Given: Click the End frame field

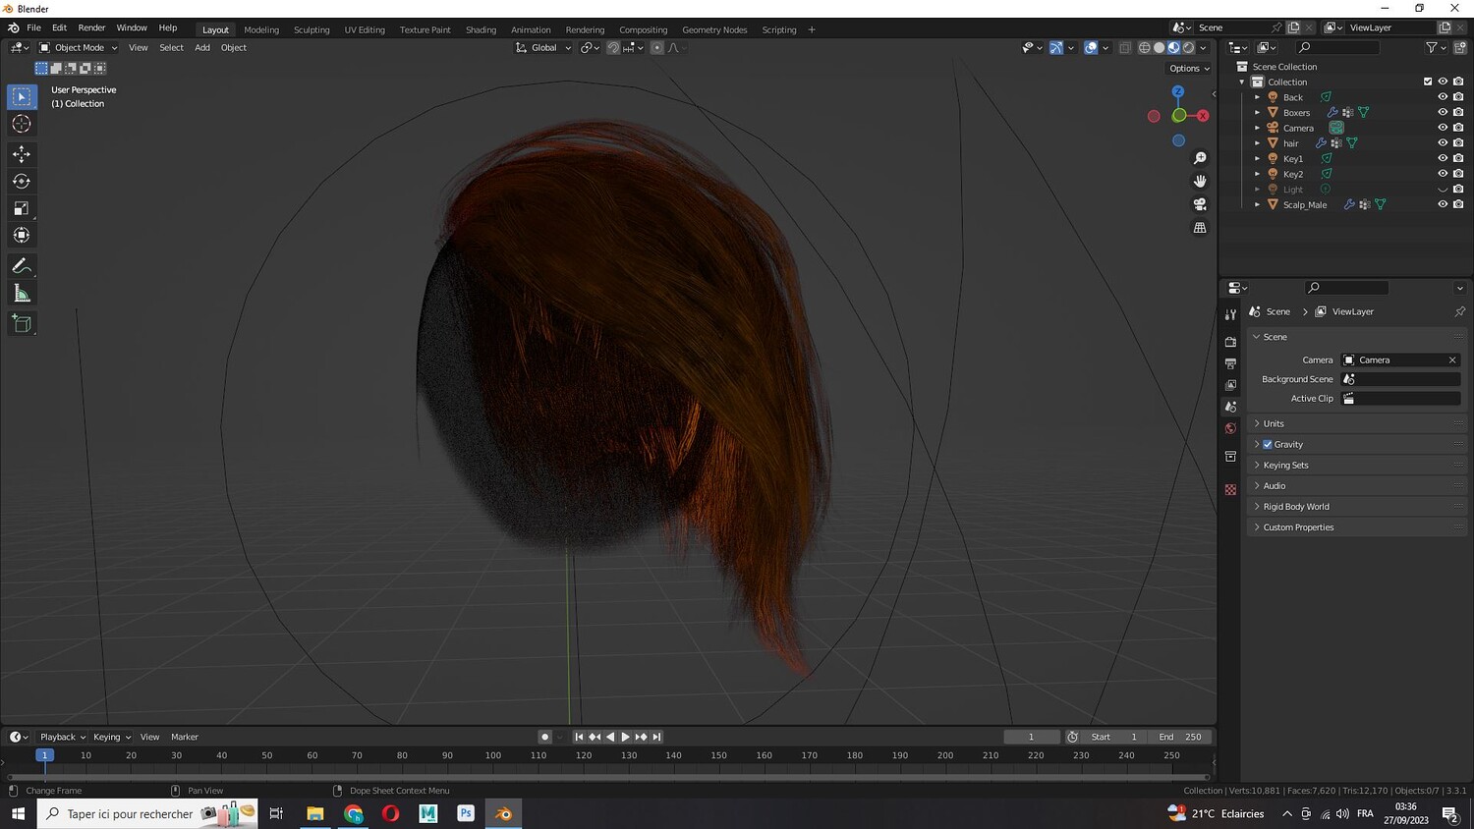Looking at the screenshot, I should pos(1180,737).
